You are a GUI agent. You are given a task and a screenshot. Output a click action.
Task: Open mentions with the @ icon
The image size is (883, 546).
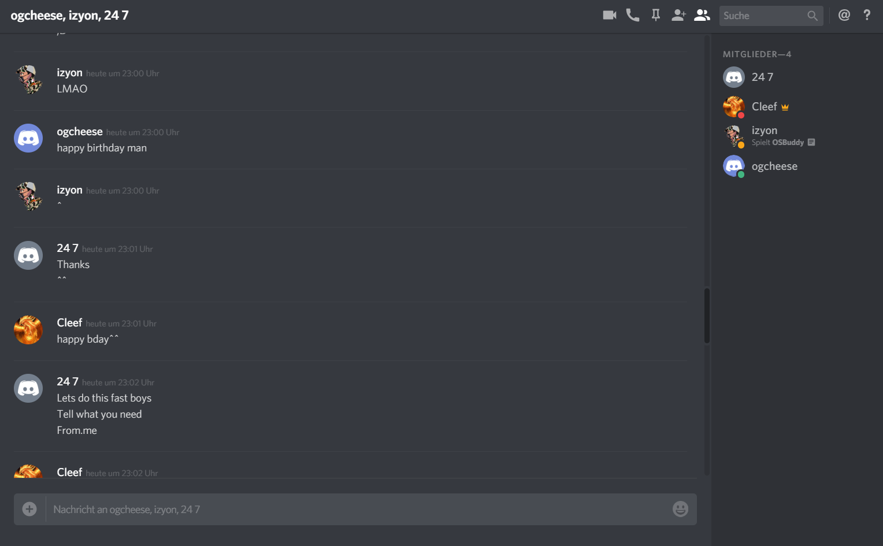pyautogui.click(x=844, y=15)
